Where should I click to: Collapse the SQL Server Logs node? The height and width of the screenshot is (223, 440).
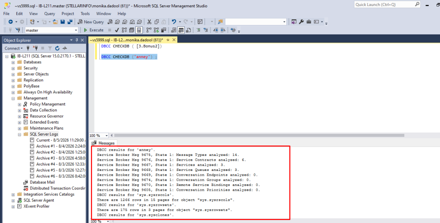tap(19, 134)
